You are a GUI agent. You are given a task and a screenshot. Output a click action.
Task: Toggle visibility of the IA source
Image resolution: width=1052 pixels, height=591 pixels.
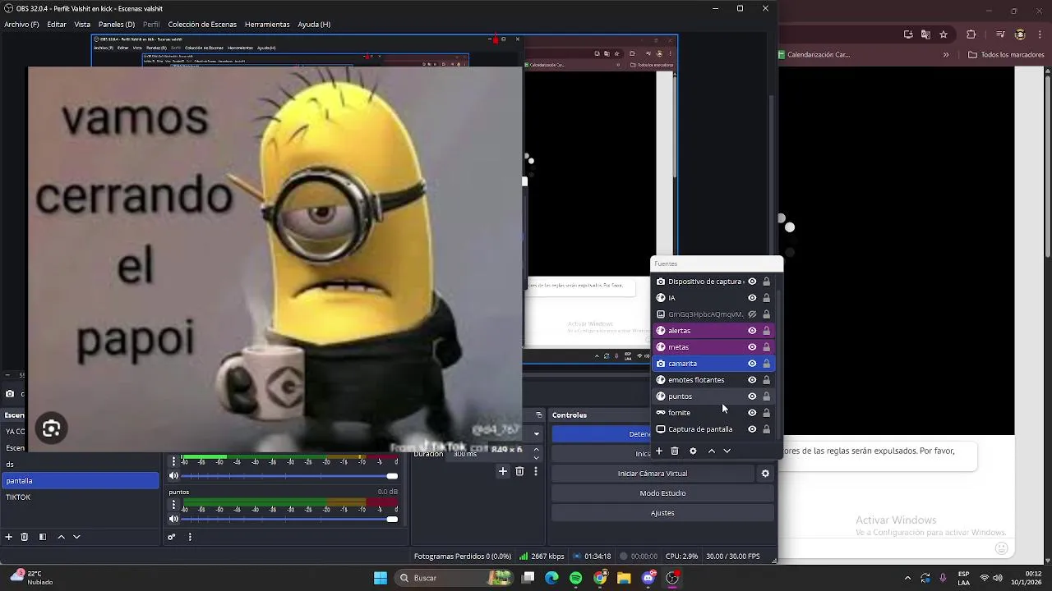[752, 298]
